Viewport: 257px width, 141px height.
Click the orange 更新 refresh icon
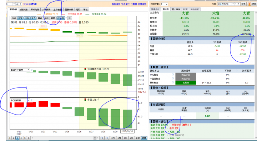(249, 4)
